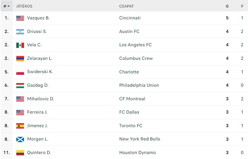The image size is (248, 159).
Task: Open the Philadelphia Union team link
Action: [139, 85]
